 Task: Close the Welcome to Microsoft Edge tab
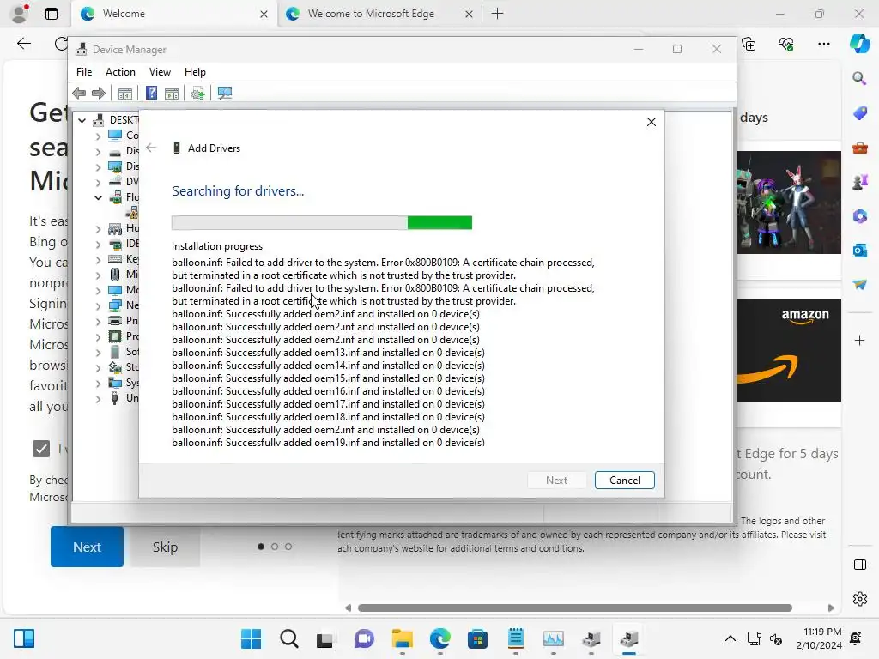(x=469, y=14)
